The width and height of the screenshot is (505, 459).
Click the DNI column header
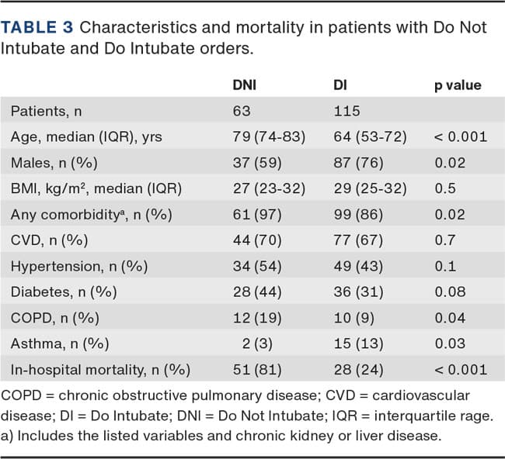[x=246, y=85]
